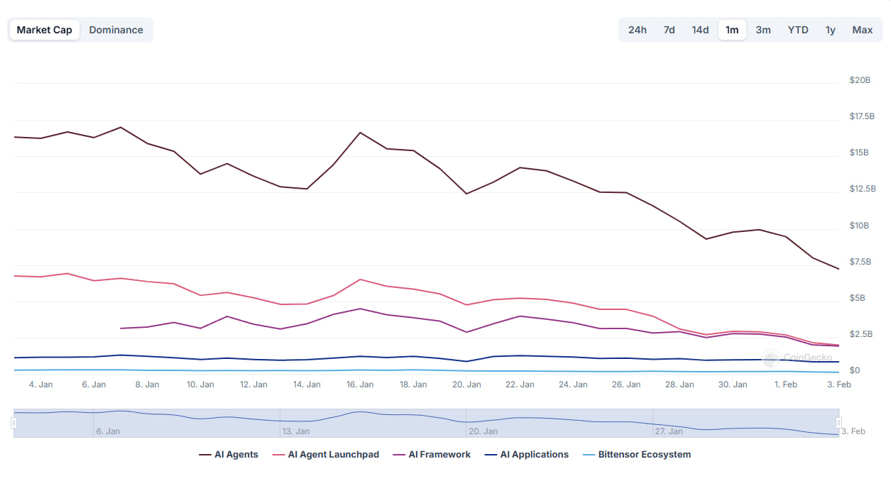Screen dimensions: 891x481
Task: Toggle AI Applications series in legend
Action: pyautogui.click(x=526, y=455)
